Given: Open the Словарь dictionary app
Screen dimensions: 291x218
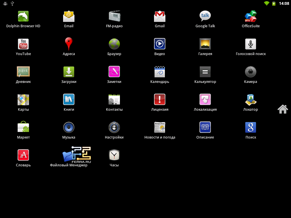Looking at the screenshot, I should pyautogui.click(x=23, y=156).
